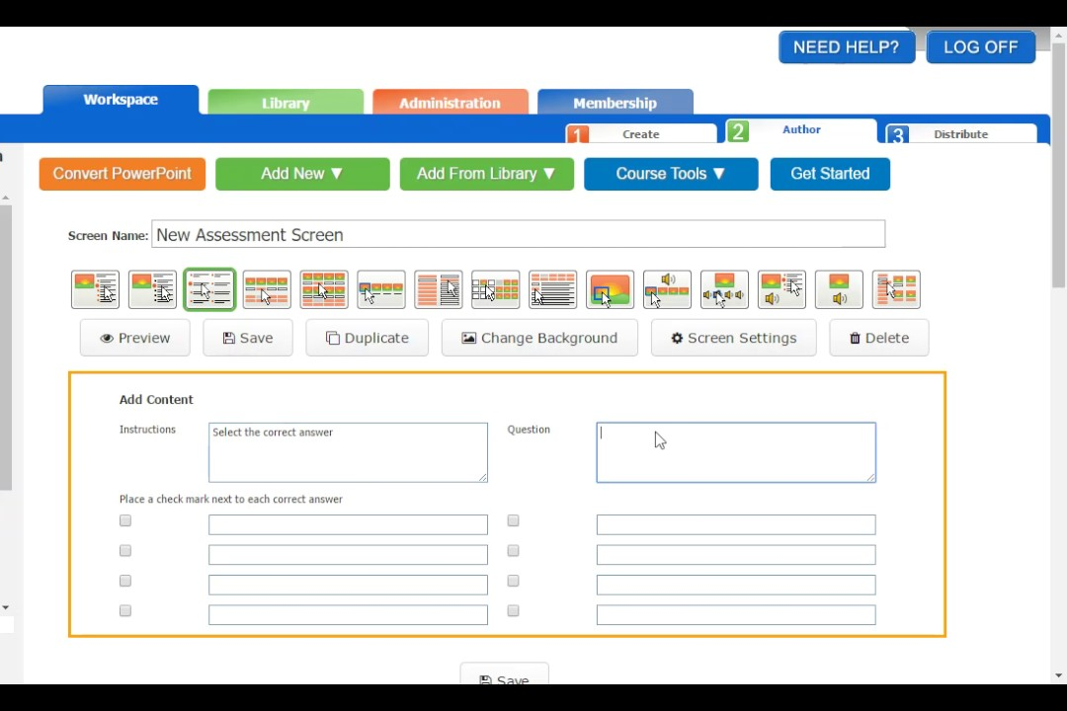Open the Add New dropdown
Viewport: 1067px width, 711px height.
click(301, 173)
